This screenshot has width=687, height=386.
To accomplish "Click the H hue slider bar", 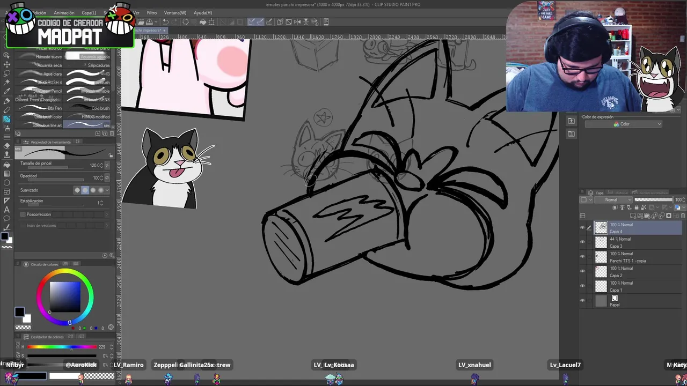I will tap(62, 347).
